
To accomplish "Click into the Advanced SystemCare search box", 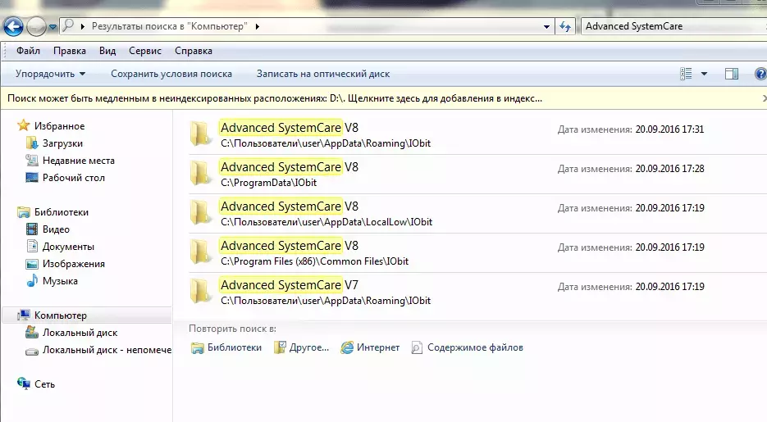I will click(x=674, y=26).
